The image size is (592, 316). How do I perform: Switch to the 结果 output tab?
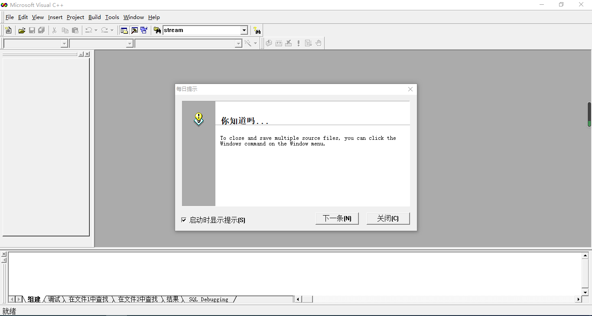pos(172,299)
